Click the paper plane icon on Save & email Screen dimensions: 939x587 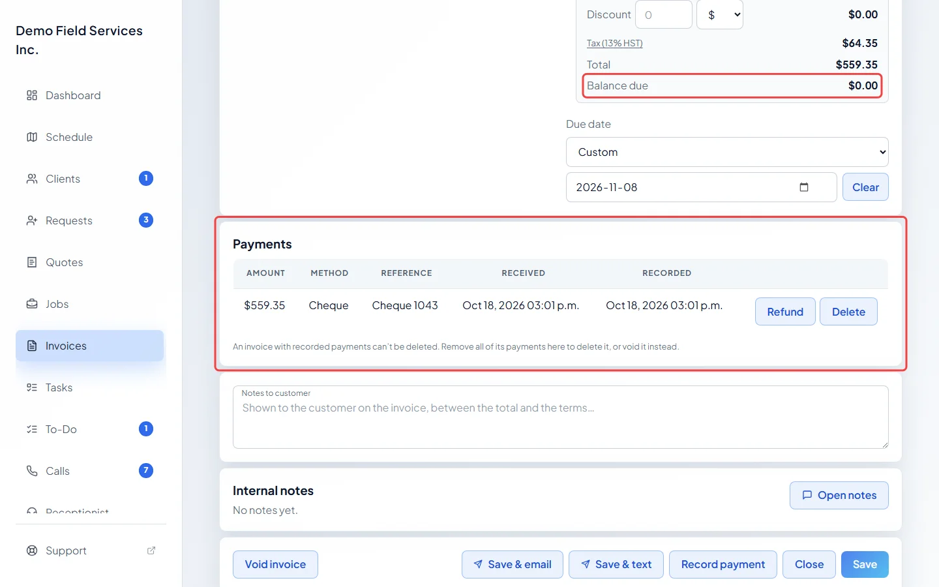click(x=478, y=564)
